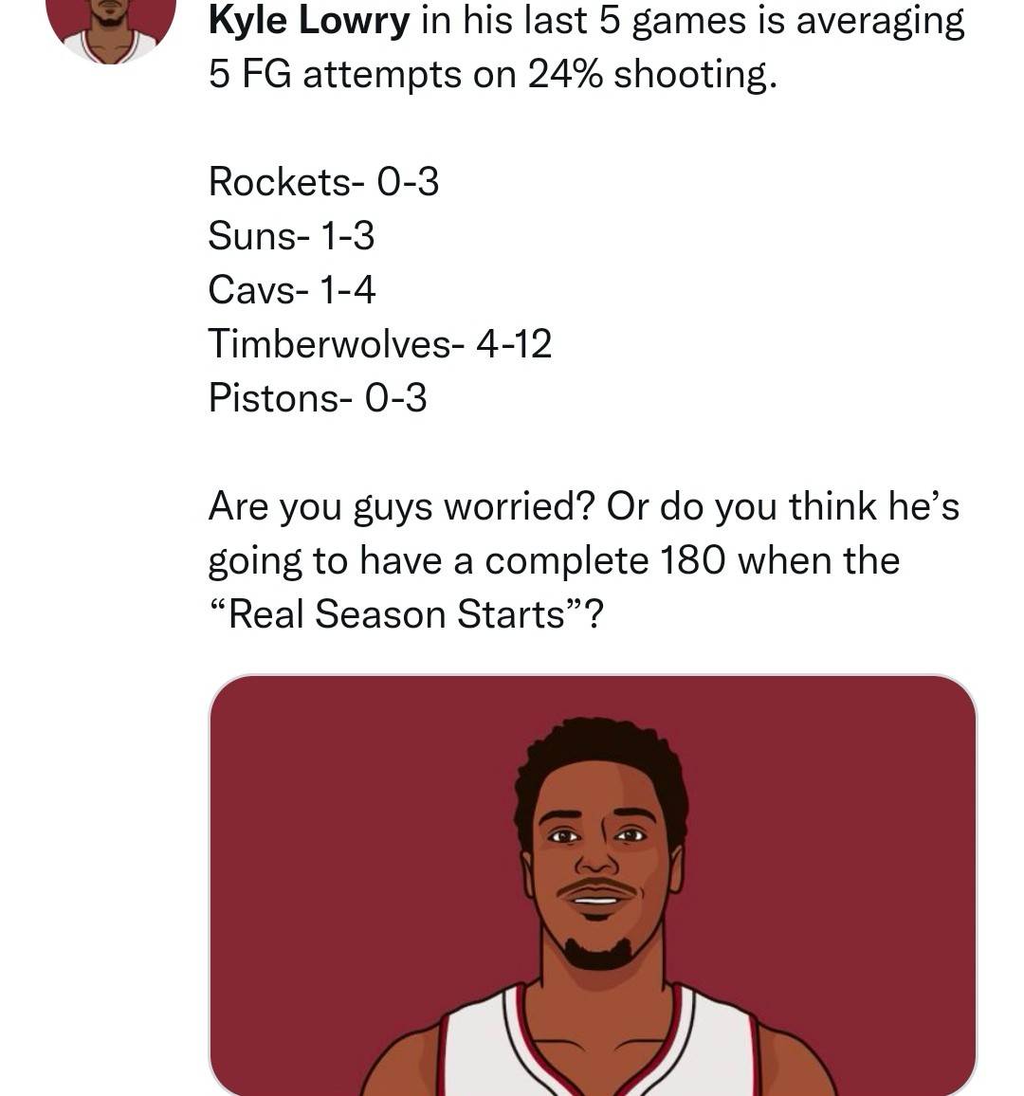The width and height of the screenshot is (1024, 1096).
Task: Select the Cavs- 1-4 stat line
Action: click(291, 289)
